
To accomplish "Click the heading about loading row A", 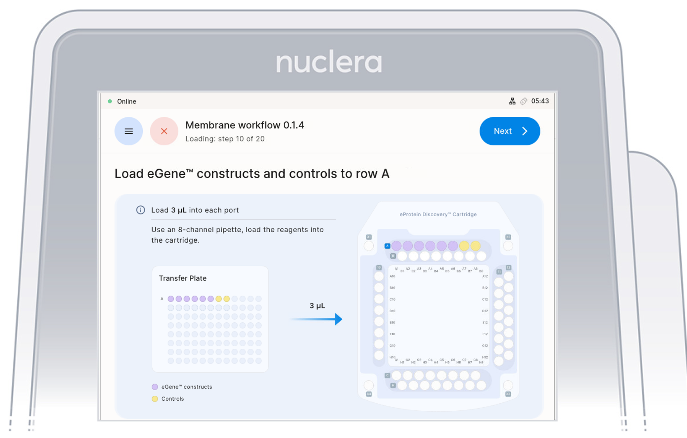I will point(252,174).
